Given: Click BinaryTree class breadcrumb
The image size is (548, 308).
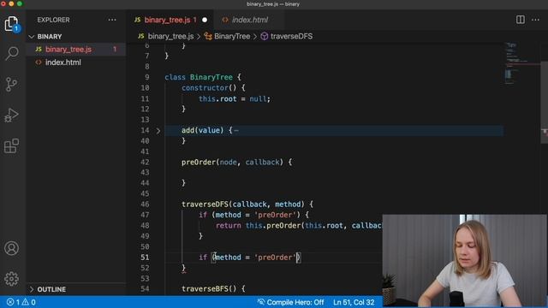Looking at the screenshot, I should (227, 36).
